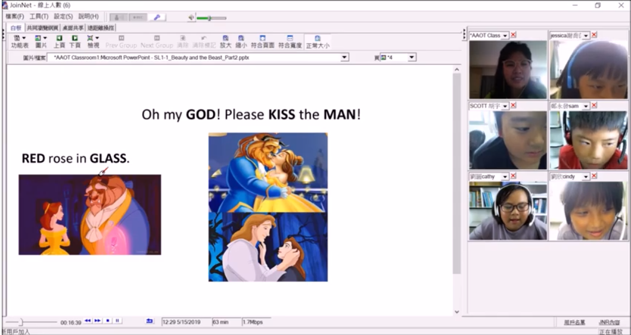This screenshot has height=335, width=631.
Task: Click the pen icon in top toolbar
Action: (x=157, y=17)
